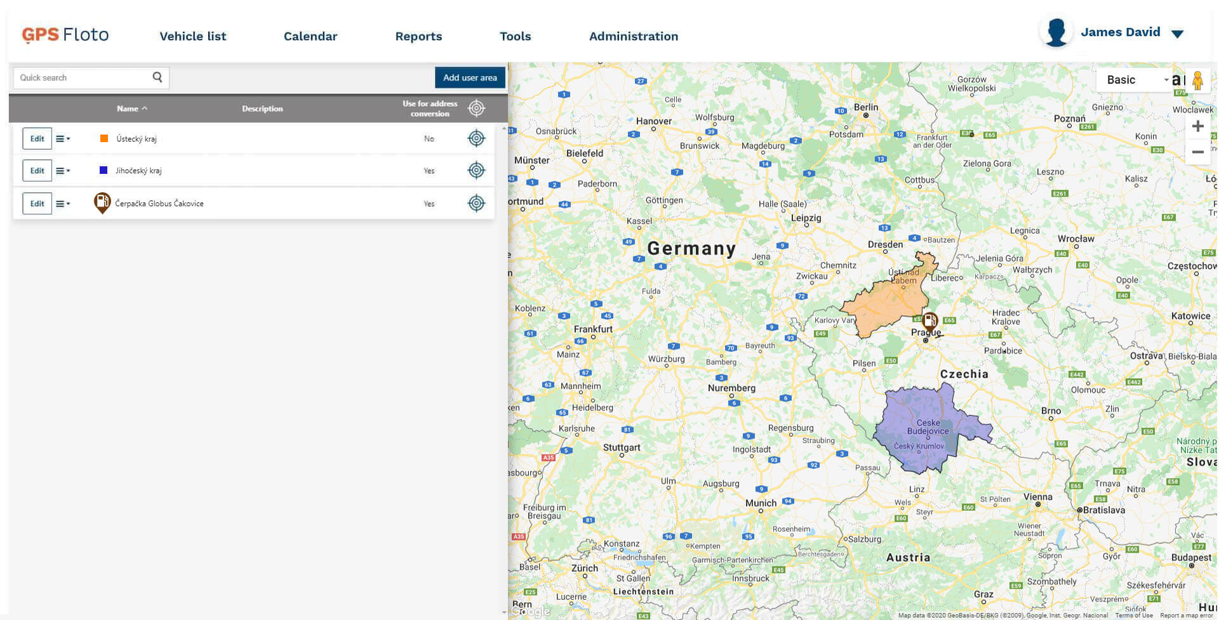The height and width of the screenshot is (620, 1219).
Task: Click the Vienna city label
Action: 1038,497
